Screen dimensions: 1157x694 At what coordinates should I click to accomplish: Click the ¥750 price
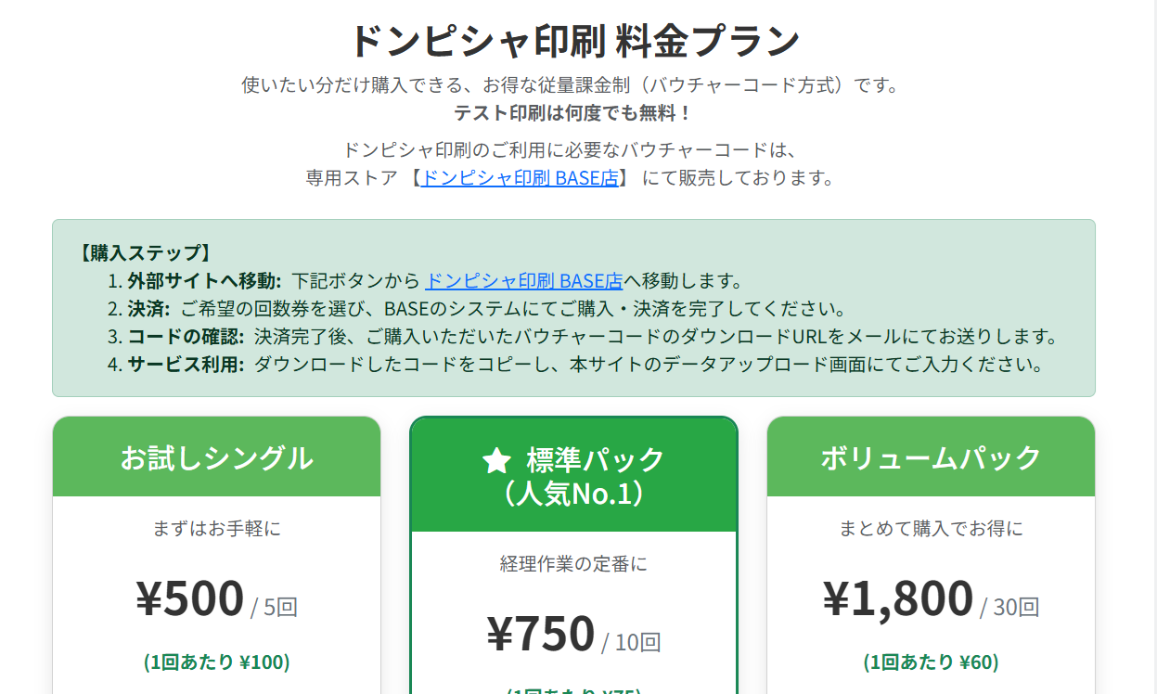(x=541, y=634)
